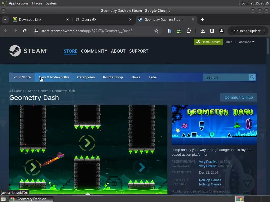Click the Install Steam button
Image resolution: width=270 pixels, height=202 pixels.
[208, 42]
